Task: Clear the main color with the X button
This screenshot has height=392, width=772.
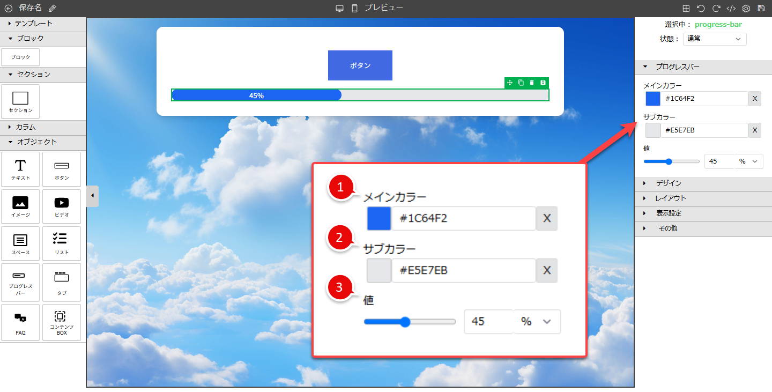Action: 755,98
